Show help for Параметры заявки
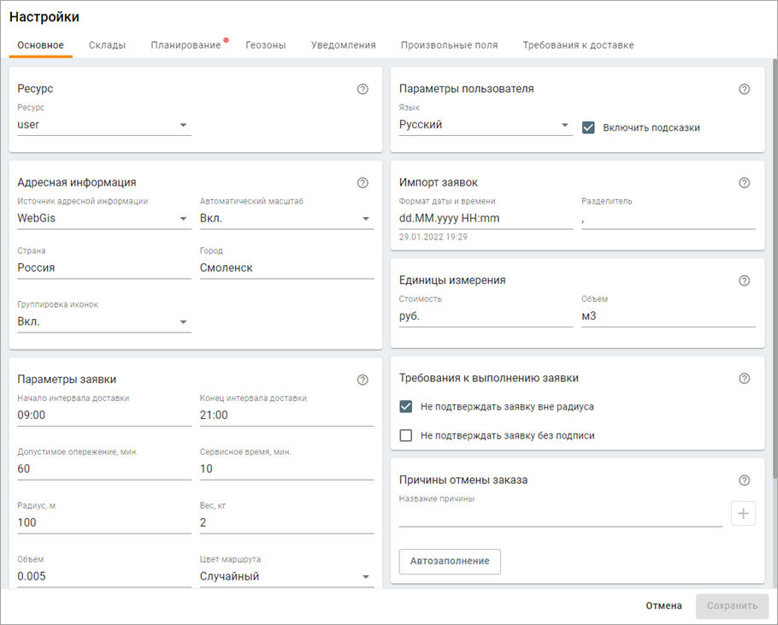Viewport: 778px width, 625px height. tap(362, 380)
